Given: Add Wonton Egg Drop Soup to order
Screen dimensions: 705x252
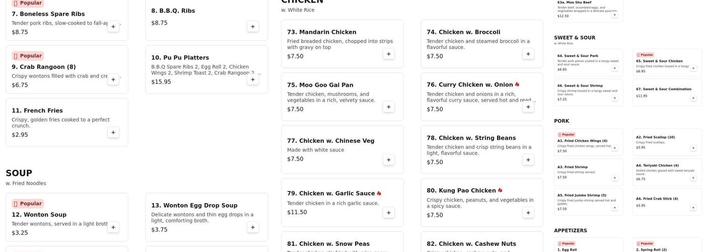Looking at the screenshot, I should click(253, 227).
